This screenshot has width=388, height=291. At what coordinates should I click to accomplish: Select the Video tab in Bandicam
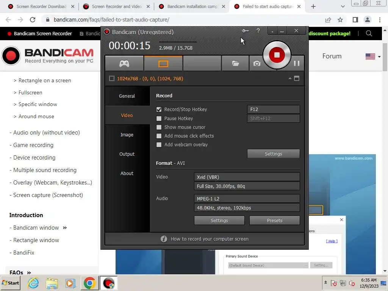(x=127, y=115)
